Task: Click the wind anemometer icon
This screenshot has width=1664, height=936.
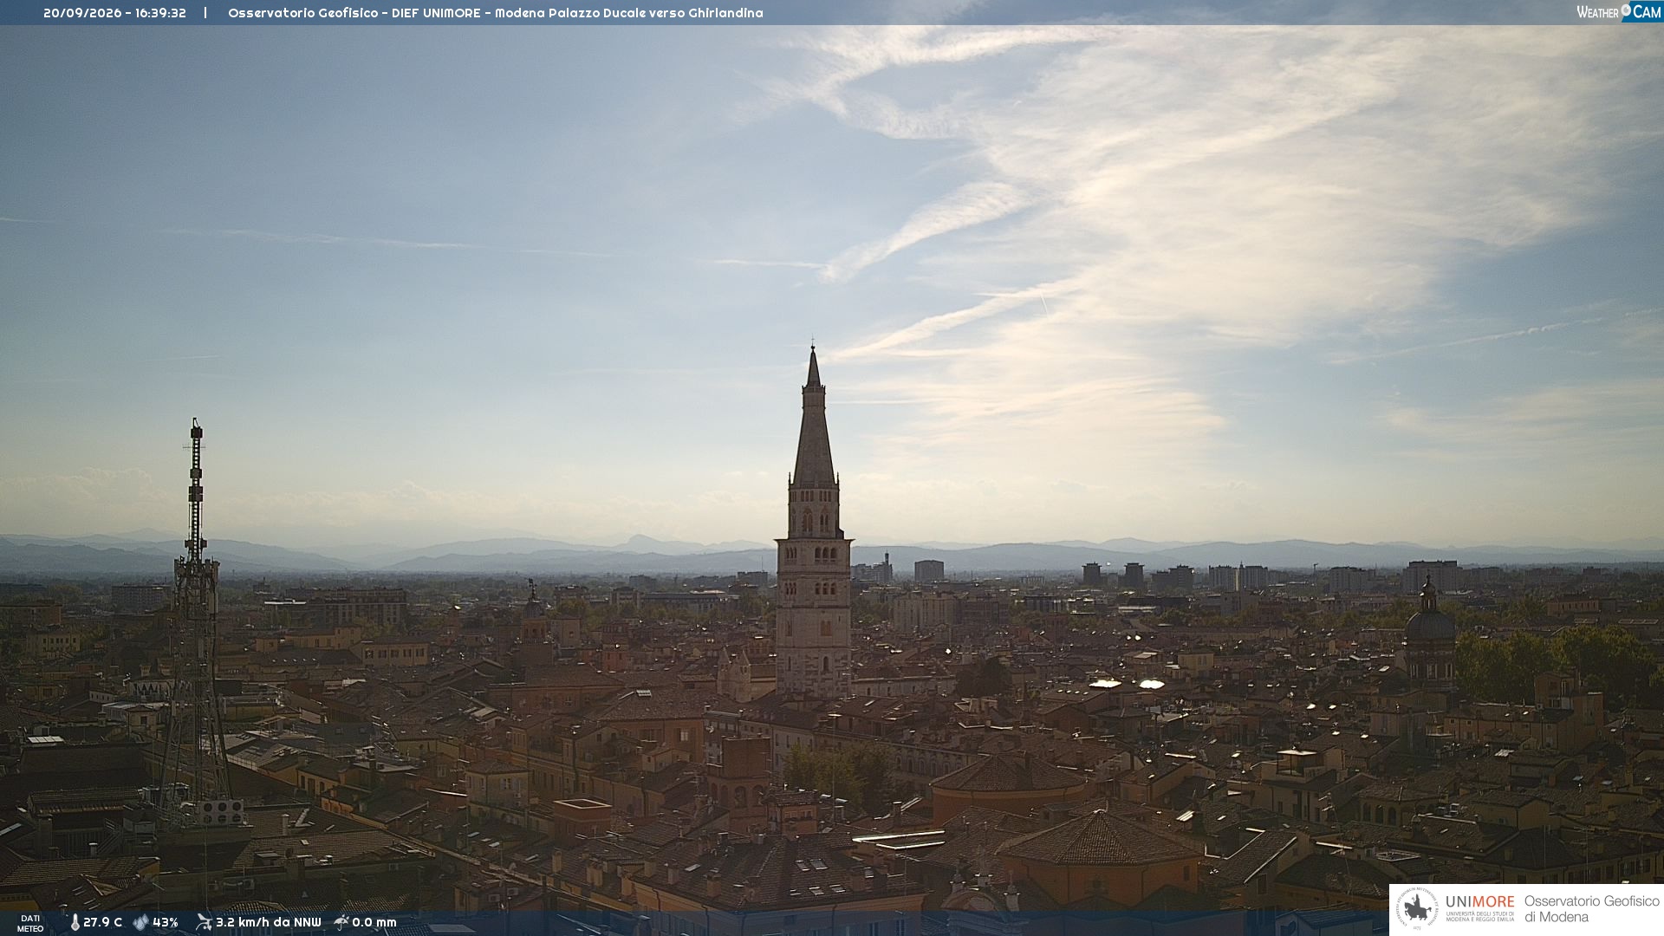Action: point(204,922)
